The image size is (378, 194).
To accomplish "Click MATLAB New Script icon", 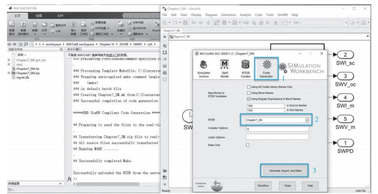I will coord(12,24).
